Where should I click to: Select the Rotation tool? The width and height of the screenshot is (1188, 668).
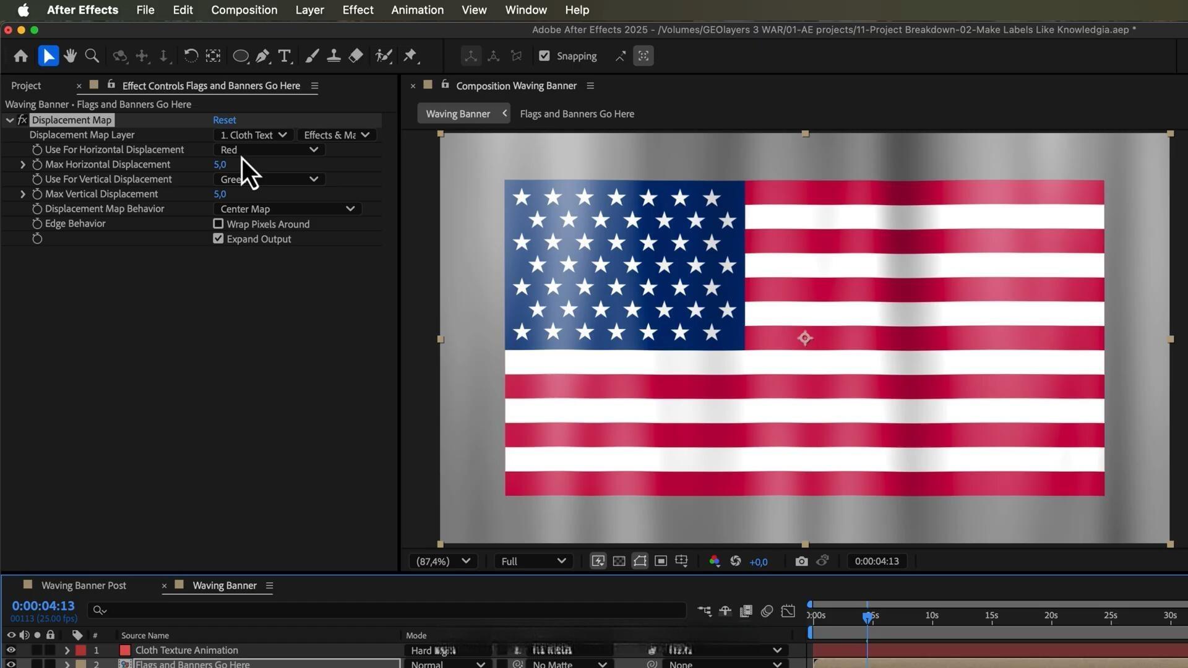(191, 56)
